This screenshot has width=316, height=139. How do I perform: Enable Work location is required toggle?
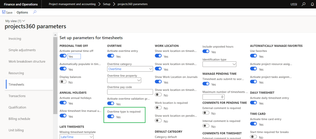tap(158, 108)
